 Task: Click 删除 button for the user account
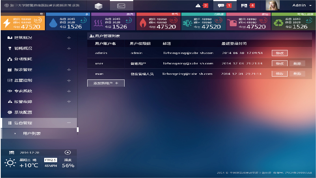[x=297, y=63]
